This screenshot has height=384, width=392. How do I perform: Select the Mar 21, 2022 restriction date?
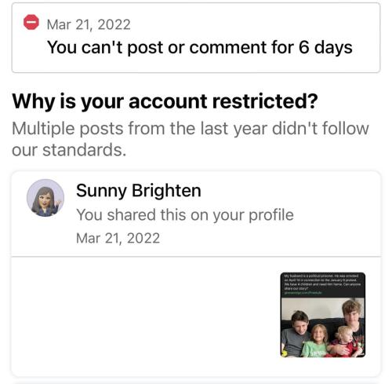click(89, 24)
